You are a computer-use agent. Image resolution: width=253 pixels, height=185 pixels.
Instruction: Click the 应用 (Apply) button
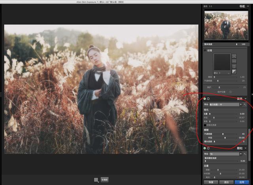coord(242,182)
